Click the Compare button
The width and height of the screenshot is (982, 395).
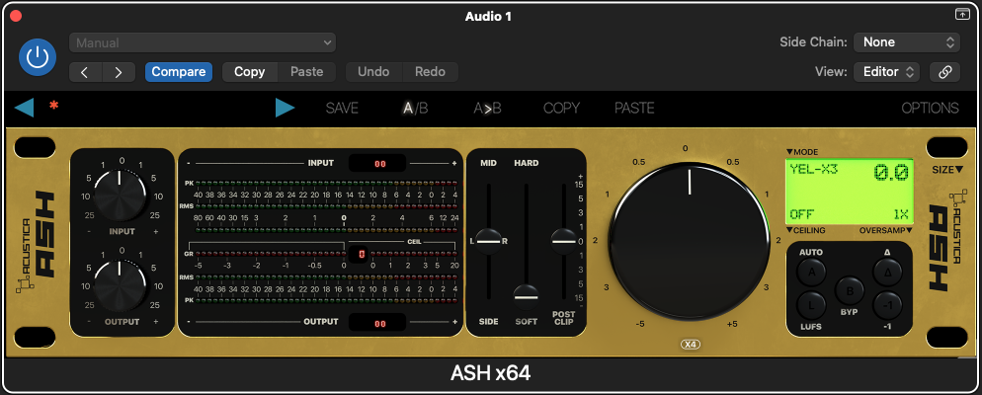[179, 72]
